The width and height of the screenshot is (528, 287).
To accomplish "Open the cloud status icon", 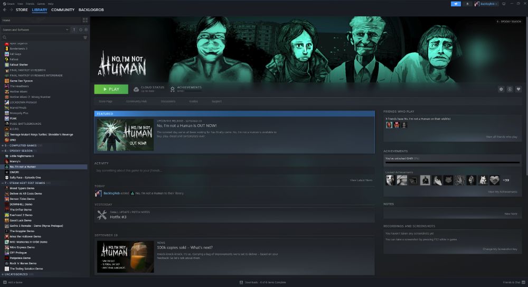I will [x=136, y=89].
